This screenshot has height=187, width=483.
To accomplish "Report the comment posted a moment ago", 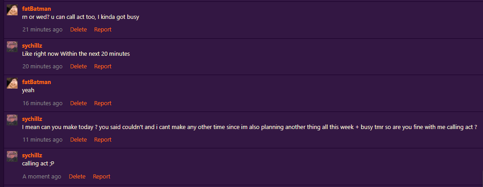I will 102,177.
